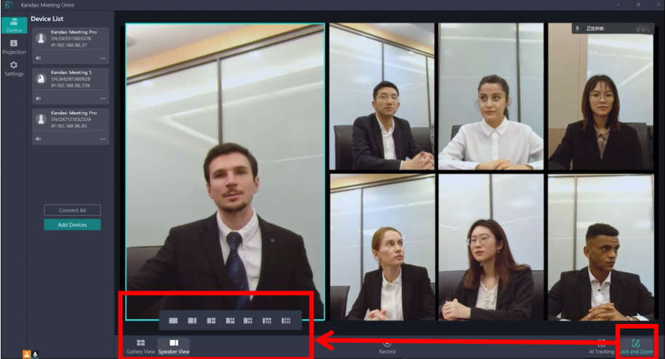This screenshot has width=665, height=359.
Task: Choose the single full-frame layout icon
Action: point(173,320)
